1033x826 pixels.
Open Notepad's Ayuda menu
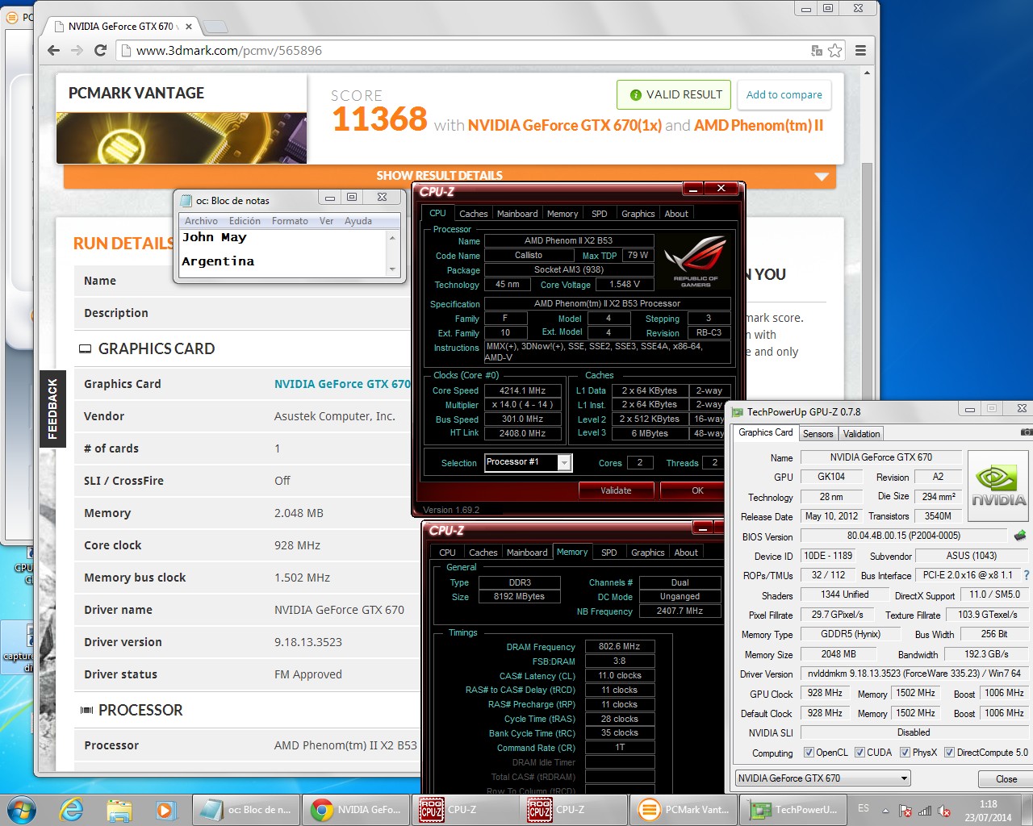(x=358, y=221)
